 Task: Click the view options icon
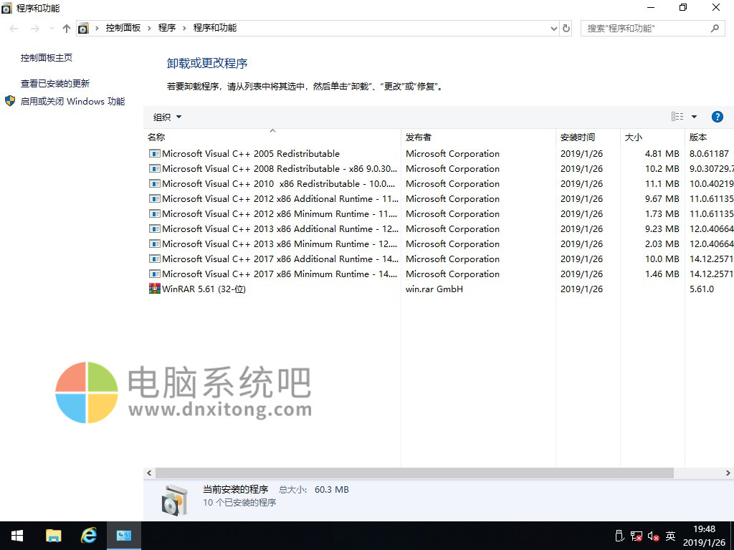(677, 117)
